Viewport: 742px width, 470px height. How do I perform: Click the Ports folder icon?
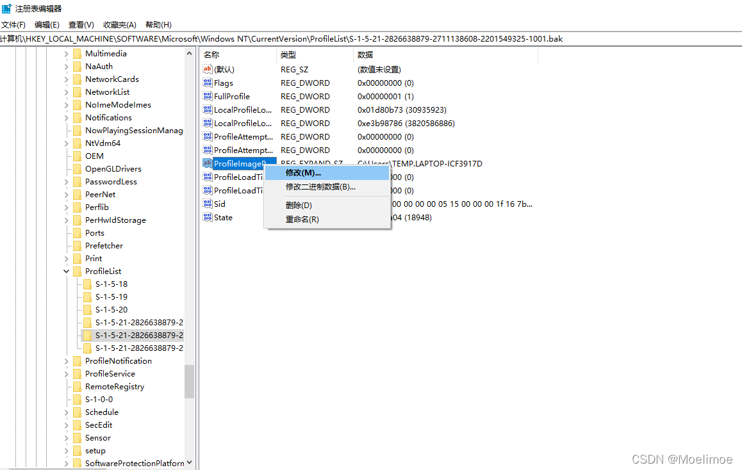77,232
